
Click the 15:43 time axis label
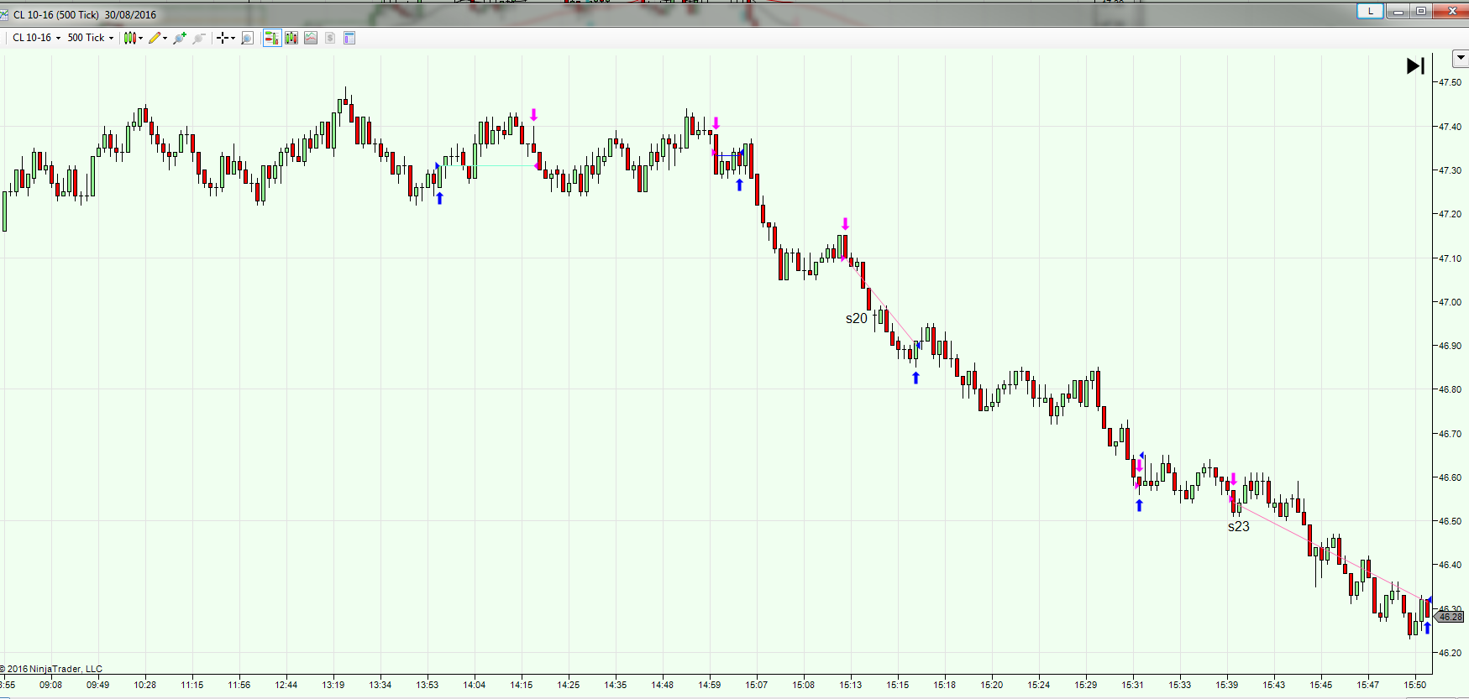coord(1273,685)
